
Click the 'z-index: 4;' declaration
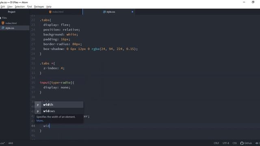[x=54, y=68]
